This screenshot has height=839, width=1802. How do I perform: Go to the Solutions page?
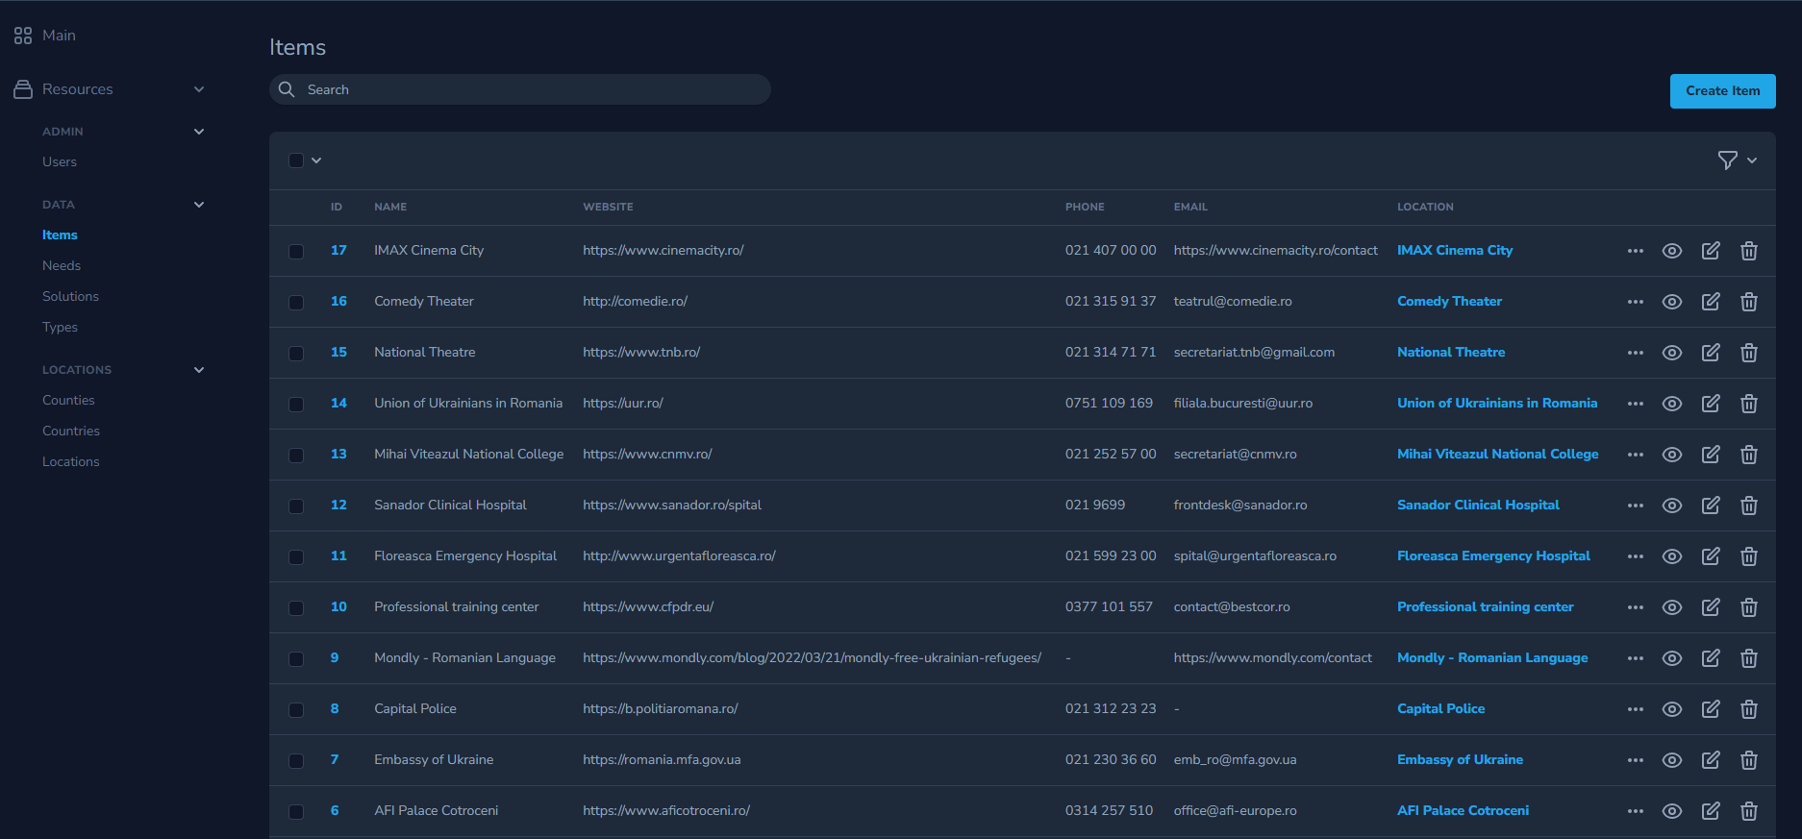click(70, 296)
